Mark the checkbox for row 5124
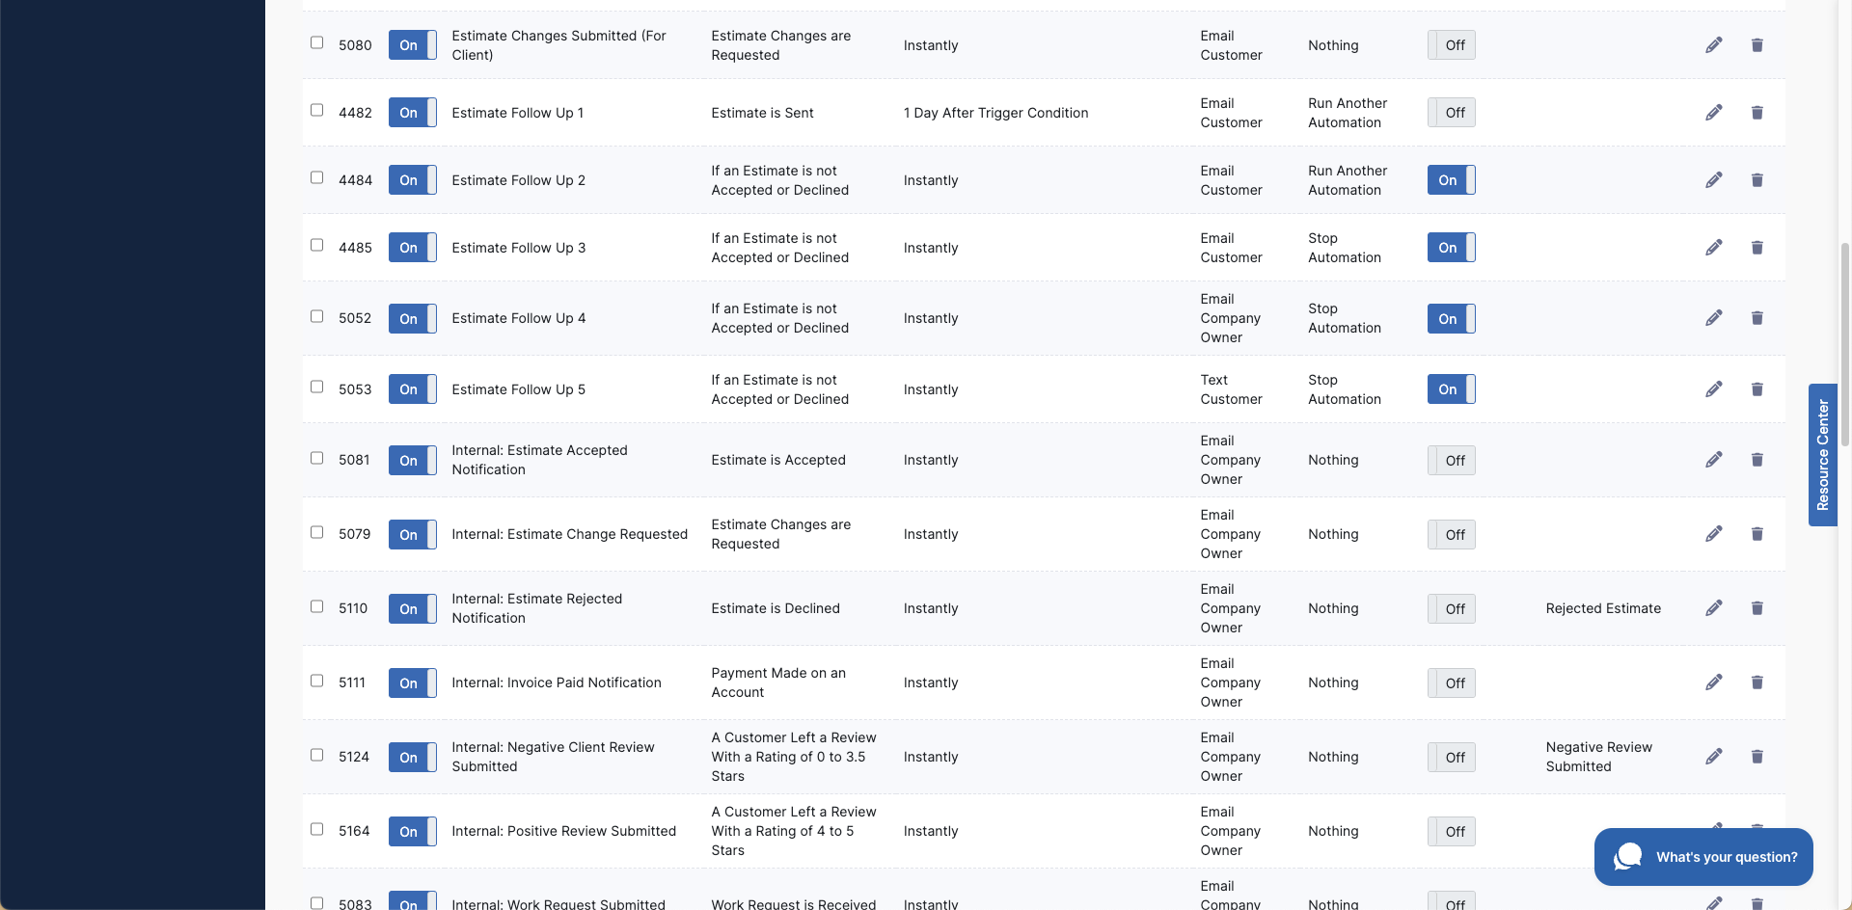1852x910 pixels. tap(316, 755)
